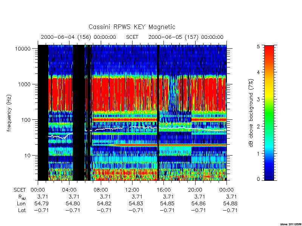
Task: Click the footer stamp ending in 20110608
Action: [290, 224]
